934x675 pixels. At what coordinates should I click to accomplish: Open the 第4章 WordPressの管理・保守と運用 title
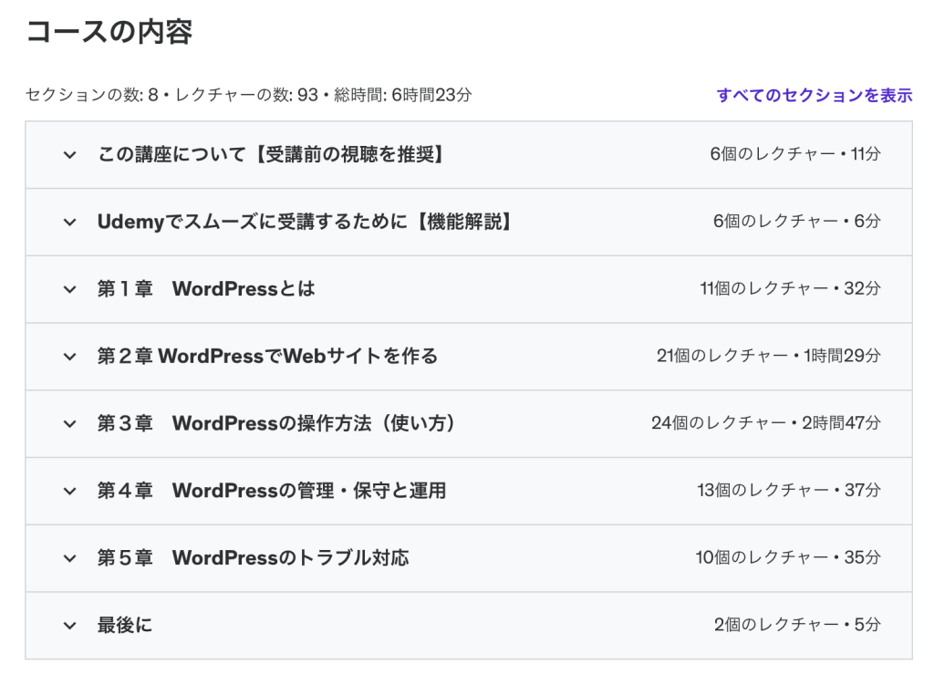[x=272, y=491]
